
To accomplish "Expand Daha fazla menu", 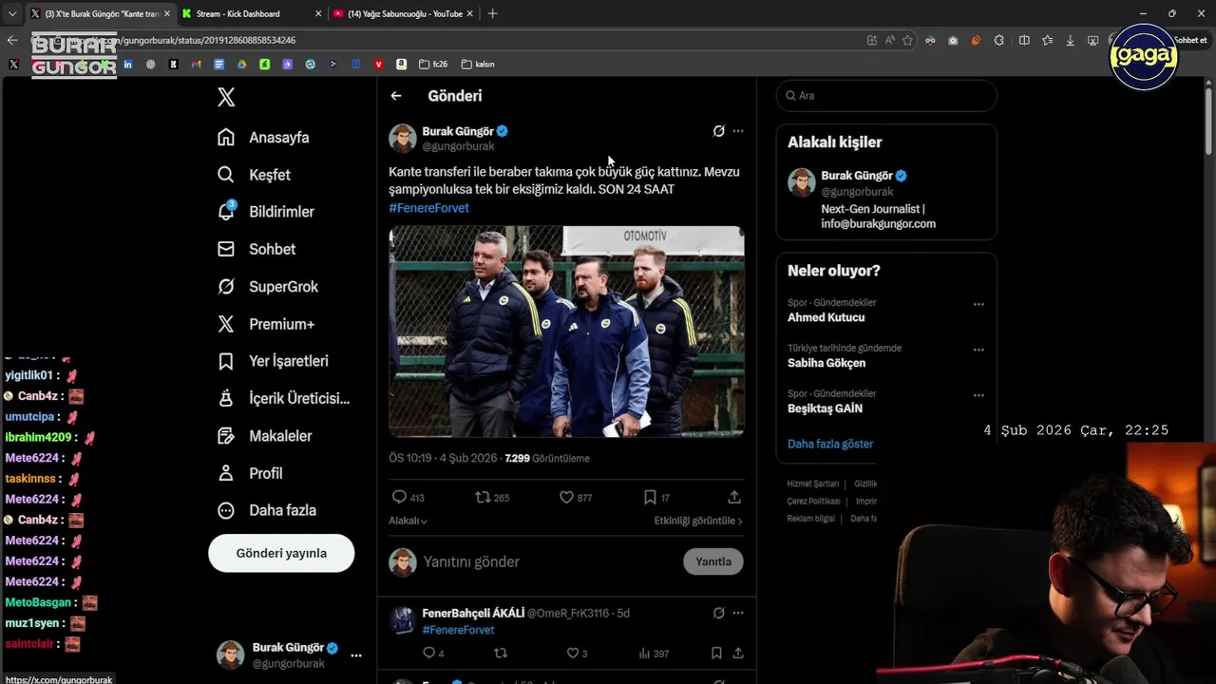I will click(266, 510).
